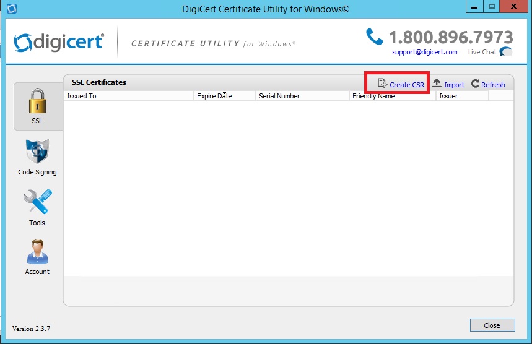Sort by the Issuer column header
The width and height of the screenshot is (532, 344).
coord(461,96)
